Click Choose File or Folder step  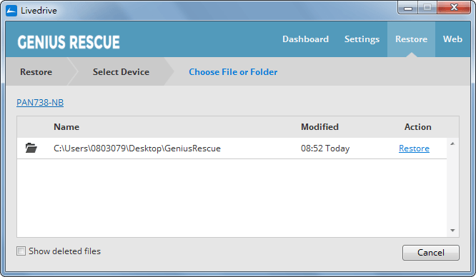tap(233, 72)
